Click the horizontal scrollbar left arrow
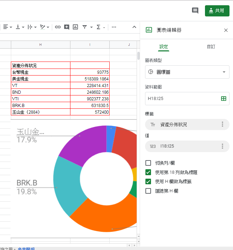233x250 pixels. 129,245
